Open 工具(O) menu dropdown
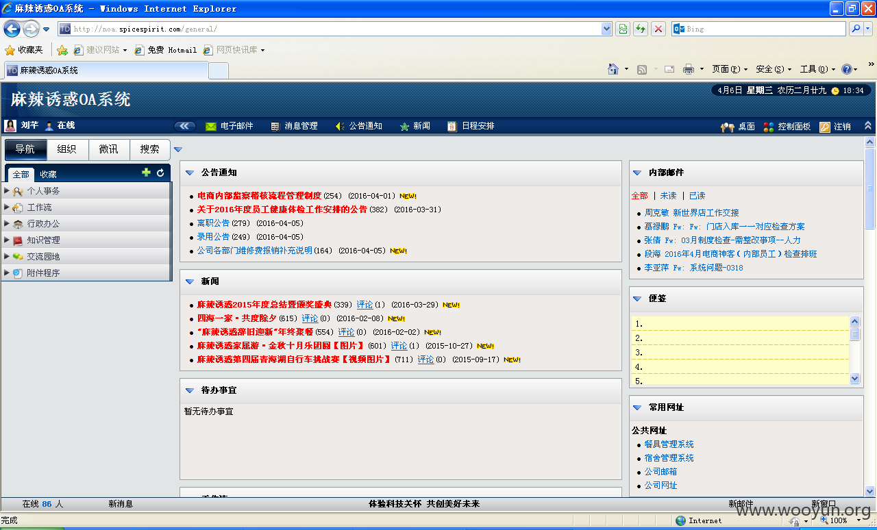Viewport: 877px width, 530px height. tap(817, 69)
